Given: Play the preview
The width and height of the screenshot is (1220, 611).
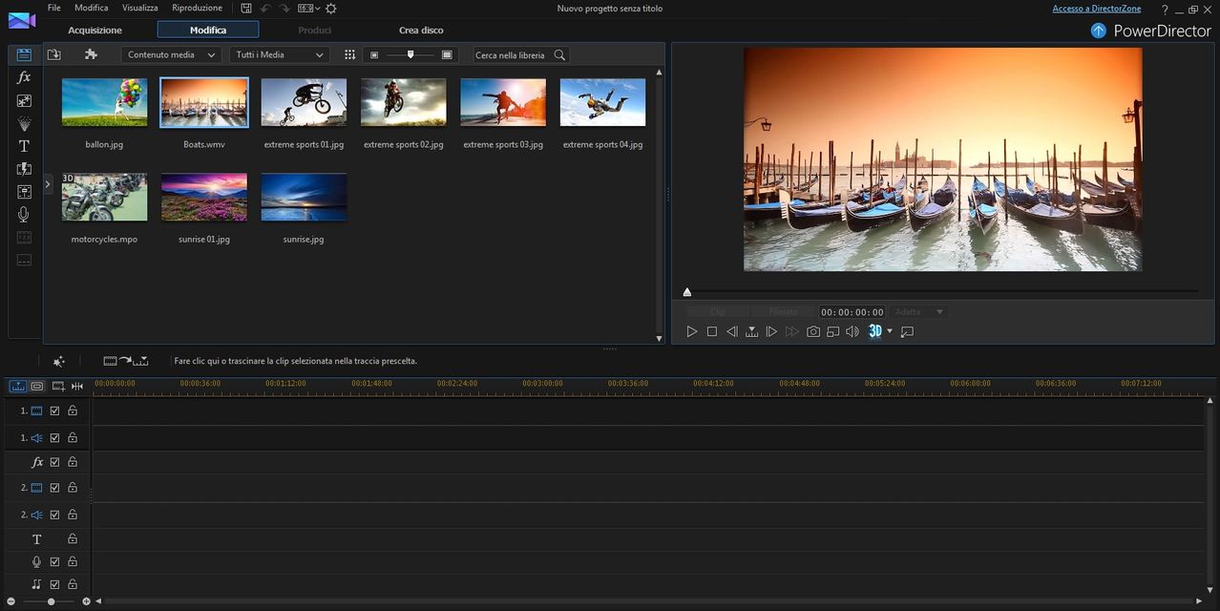Looking at the screenshot, I should tap(692, 331).
